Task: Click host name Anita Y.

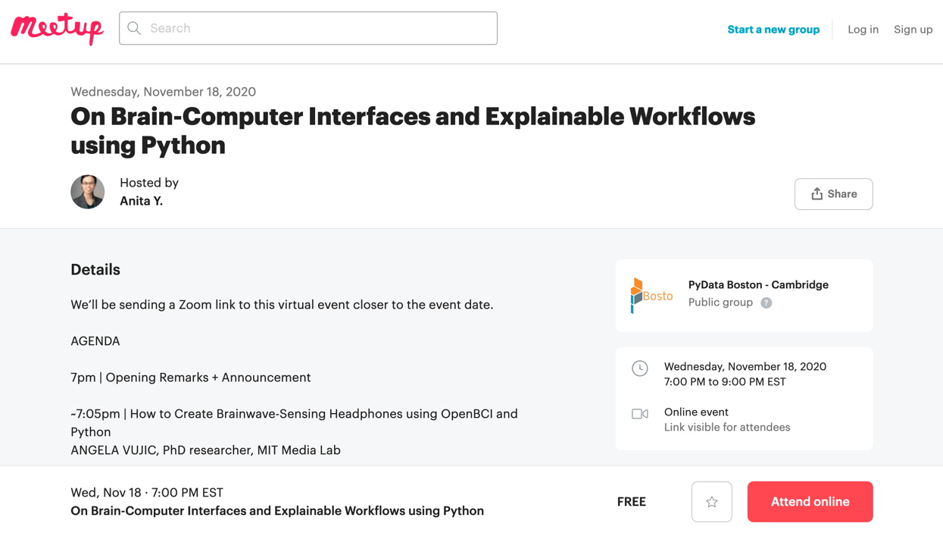Action: [x=142, y=201]
